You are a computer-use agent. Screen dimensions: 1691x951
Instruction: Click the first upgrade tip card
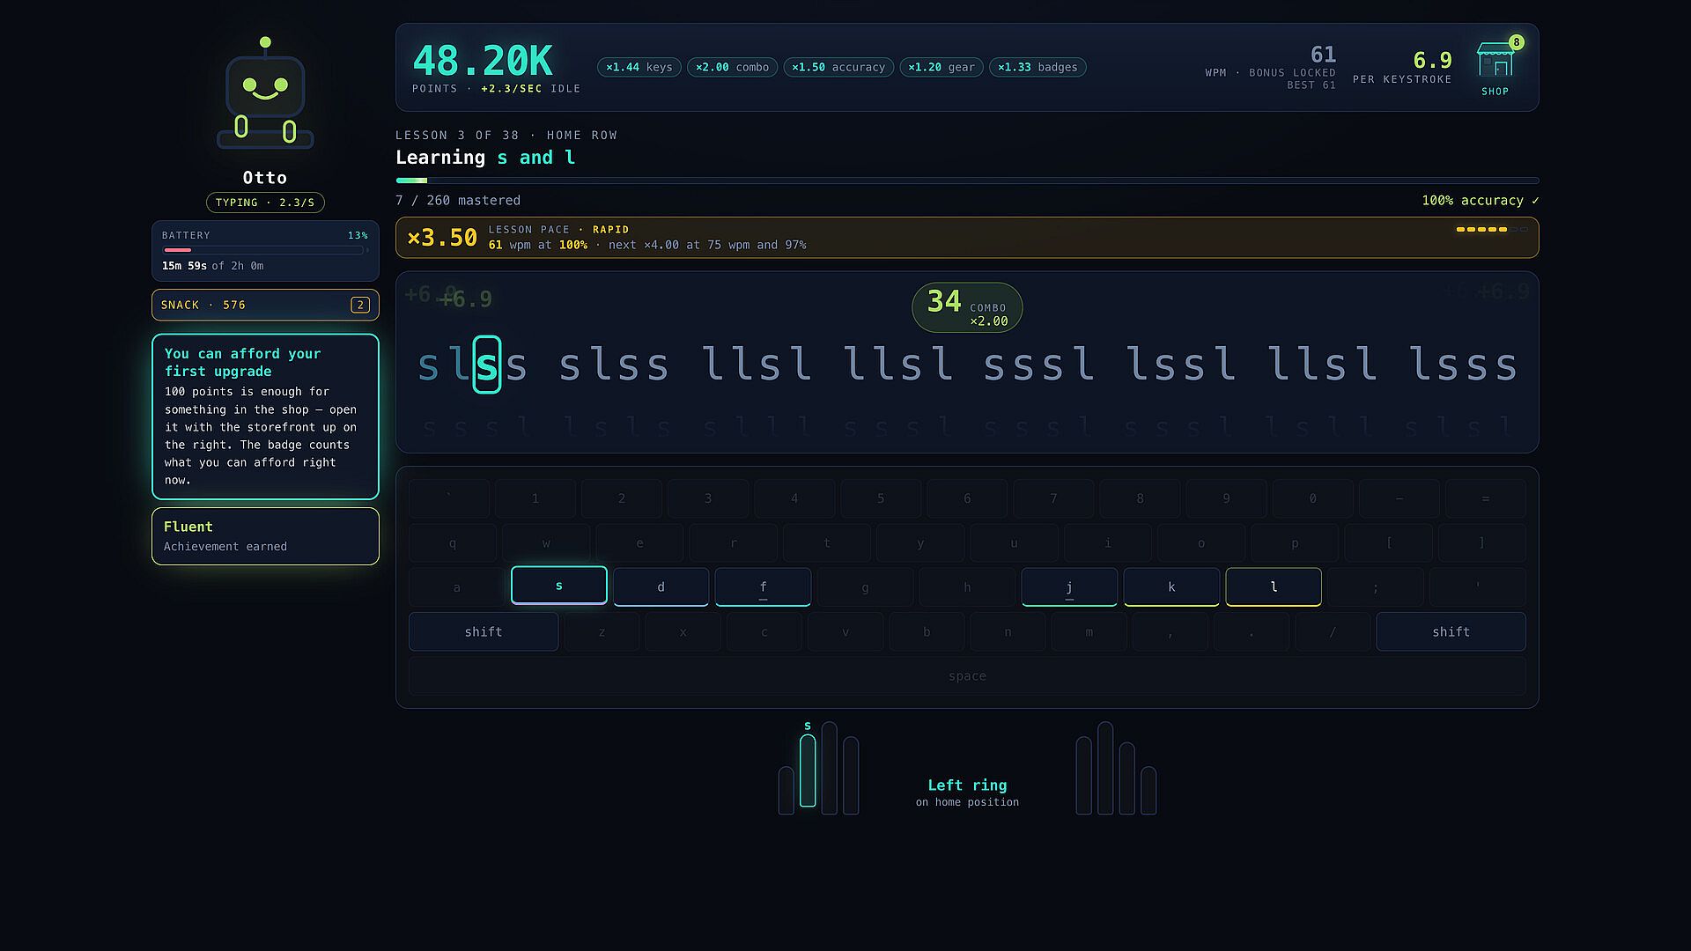click(x=265, y=417)
